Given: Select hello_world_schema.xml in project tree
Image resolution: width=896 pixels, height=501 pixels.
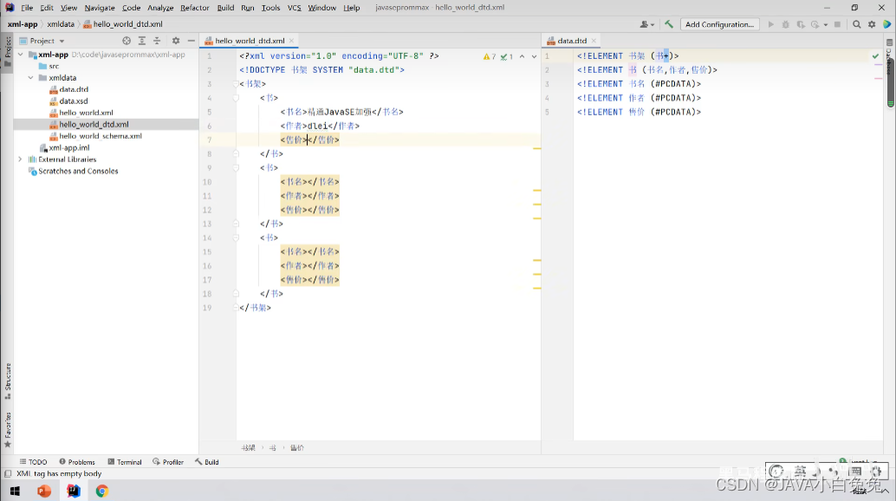Looking at the screenshot, I should [100, 136].
